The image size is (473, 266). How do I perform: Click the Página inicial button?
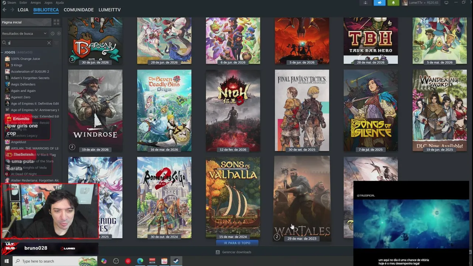[26, 22]
